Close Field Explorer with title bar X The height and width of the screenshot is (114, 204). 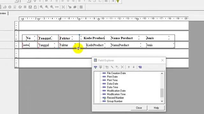162,60
